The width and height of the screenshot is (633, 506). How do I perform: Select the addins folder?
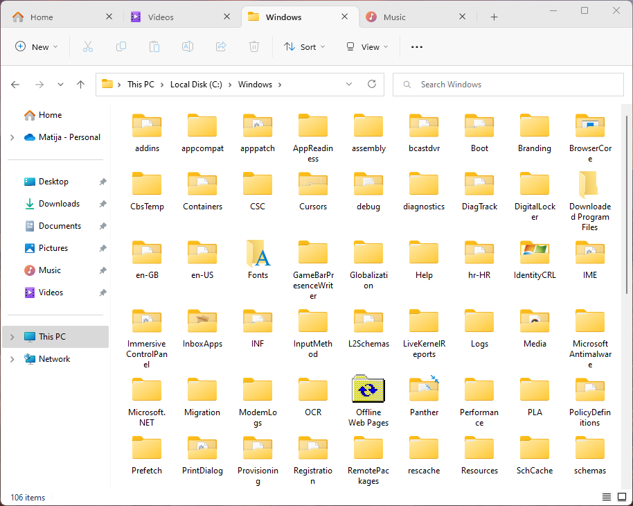[x=147, y=133]
